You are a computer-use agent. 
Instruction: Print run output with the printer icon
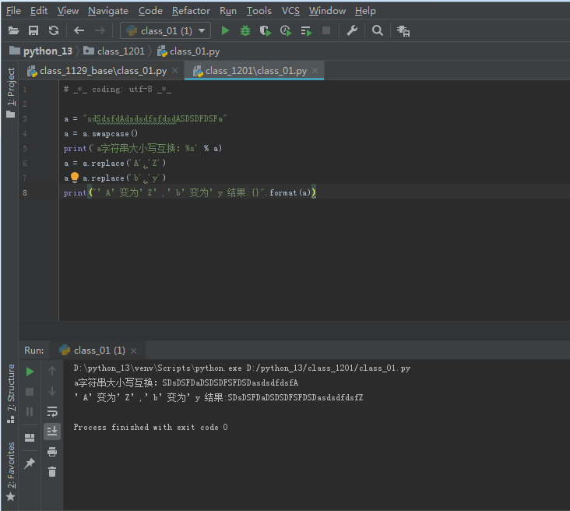click(52, 452)
